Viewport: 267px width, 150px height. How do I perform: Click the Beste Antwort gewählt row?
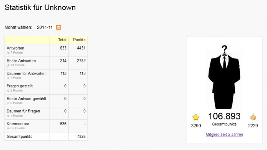point(46,101)
